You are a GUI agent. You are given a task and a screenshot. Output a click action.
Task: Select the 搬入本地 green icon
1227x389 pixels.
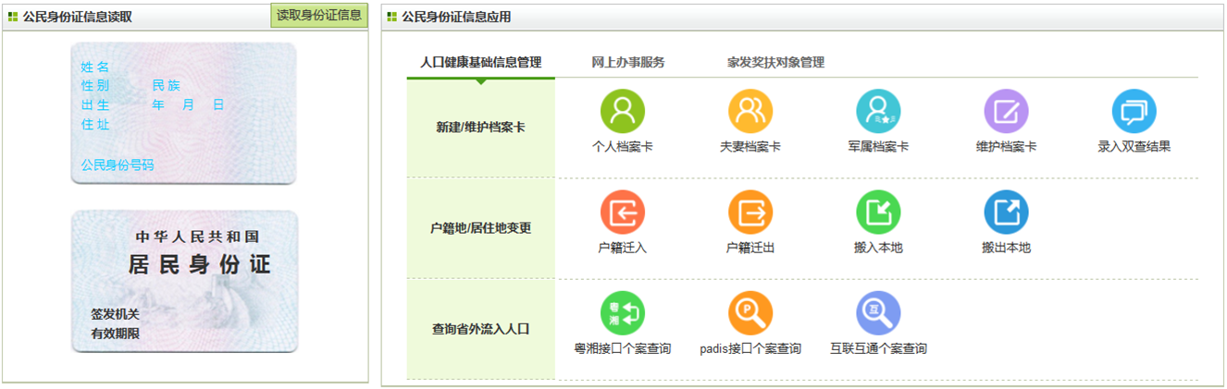[x=877, y=213]
